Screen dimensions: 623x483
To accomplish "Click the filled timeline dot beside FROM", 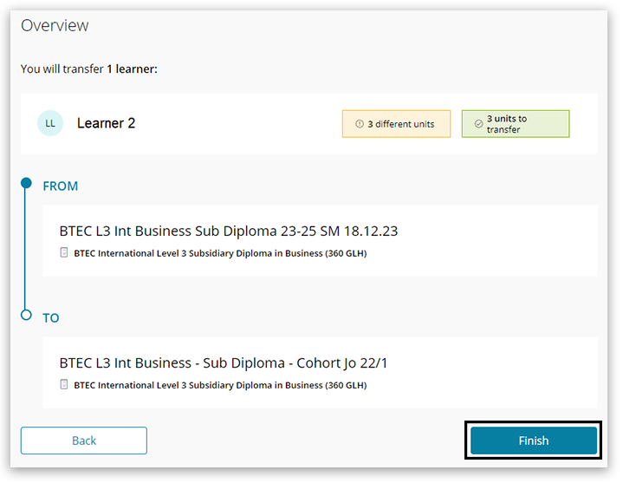I will click(x=26, y=184).
